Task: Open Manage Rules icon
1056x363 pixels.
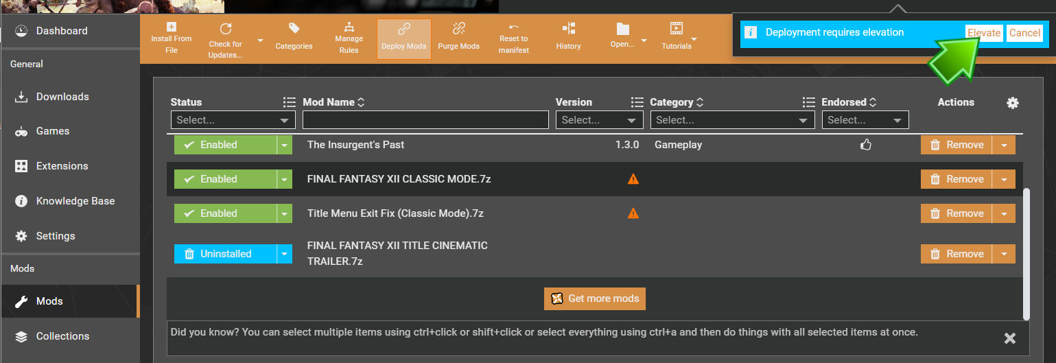Action: coord(349,28)
